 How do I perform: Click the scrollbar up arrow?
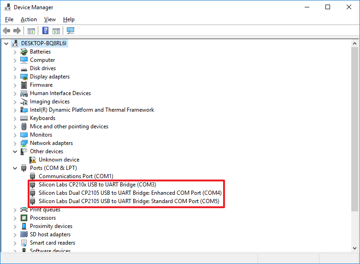pos(354,43)
